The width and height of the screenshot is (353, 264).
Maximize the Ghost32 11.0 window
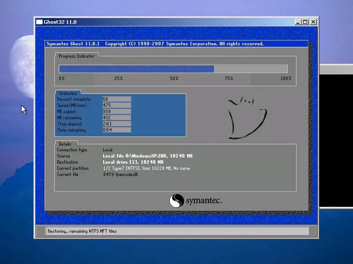click(x=305, y=22)
